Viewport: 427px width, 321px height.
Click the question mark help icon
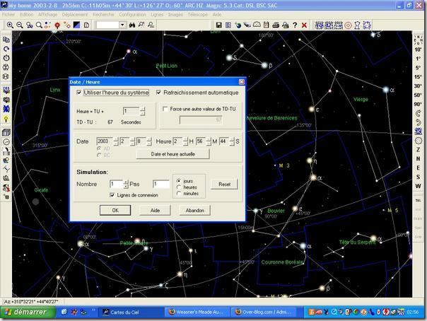(x=295, y=25)
